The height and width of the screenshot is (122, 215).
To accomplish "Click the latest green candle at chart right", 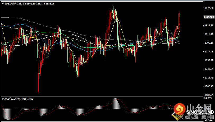I will (180, 15).
